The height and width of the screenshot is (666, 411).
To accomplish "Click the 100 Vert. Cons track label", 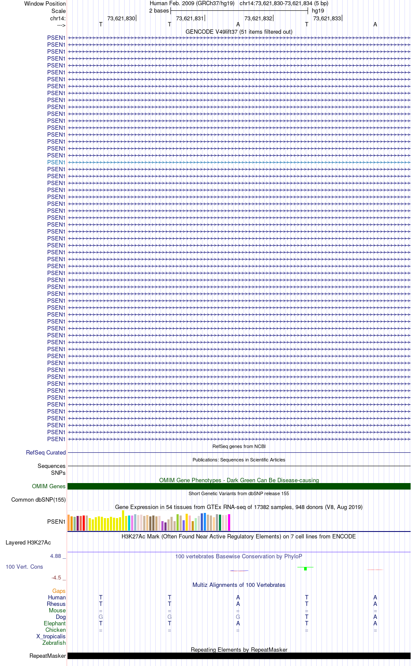I will [24, 567].
